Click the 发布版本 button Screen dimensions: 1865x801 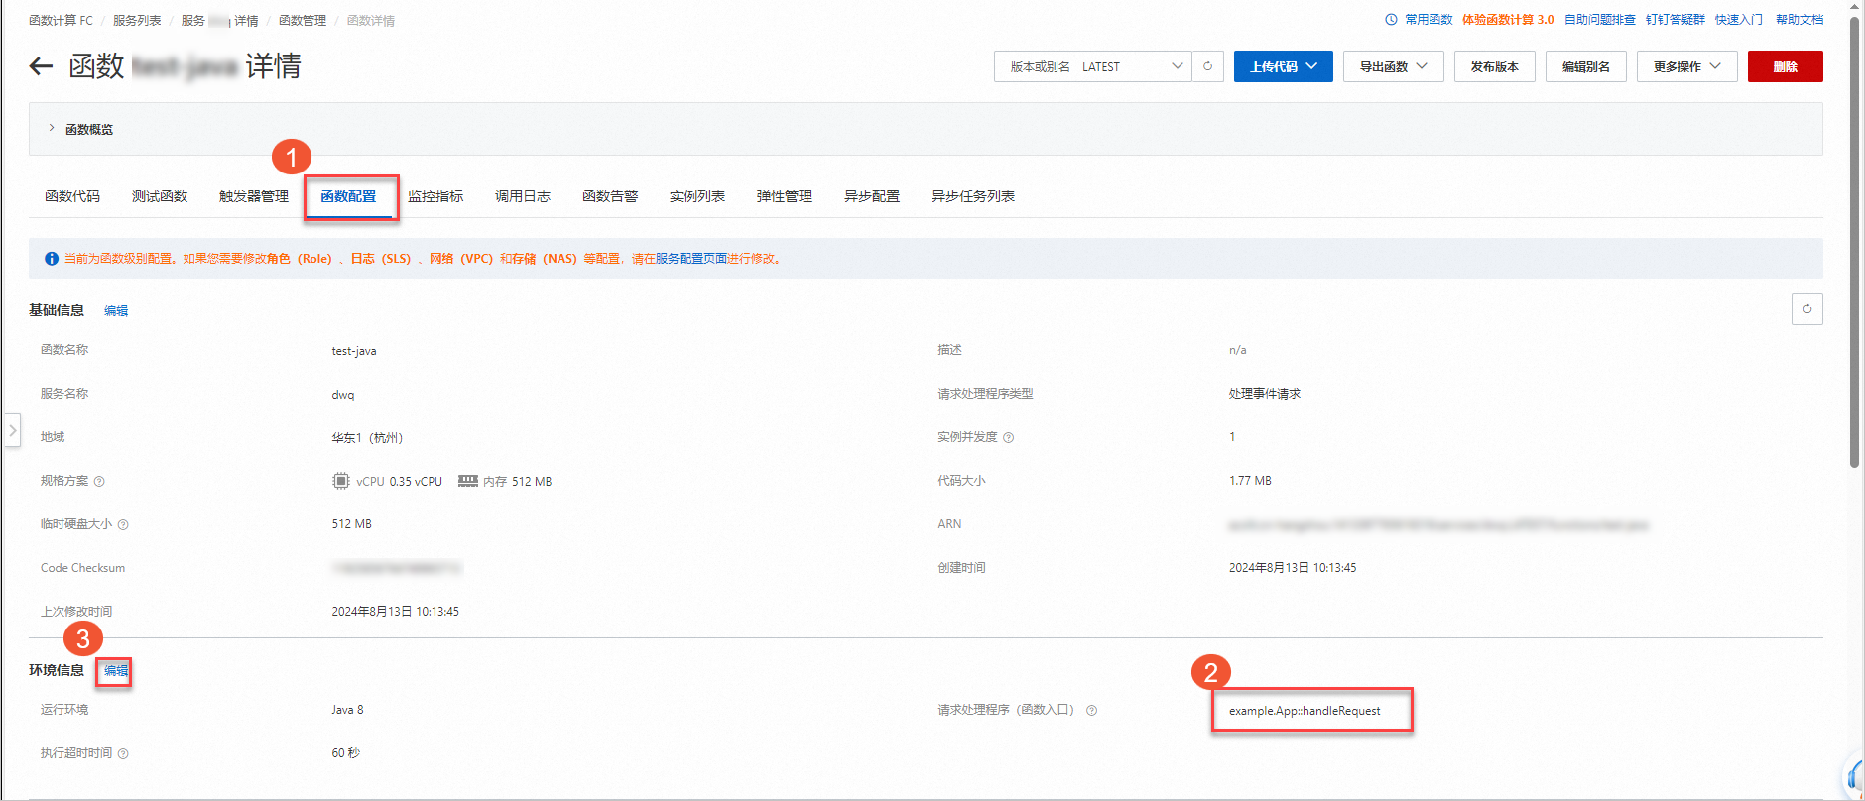(x=1494, y=66)
